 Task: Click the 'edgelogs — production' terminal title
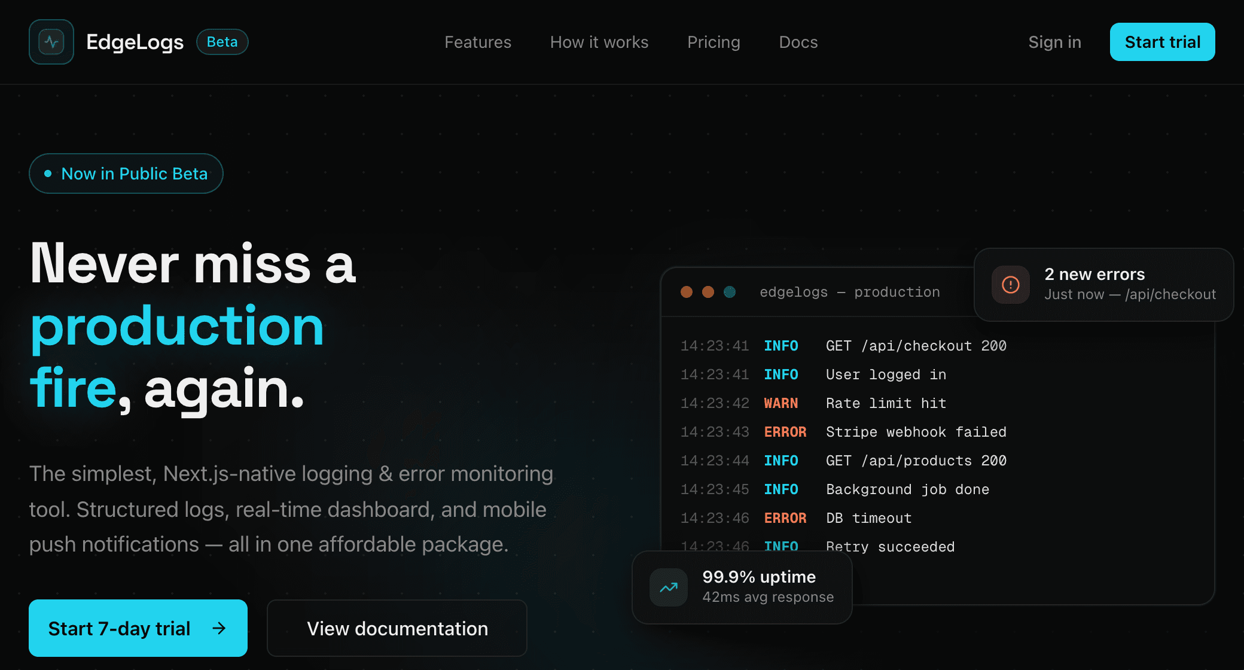pyautogui.click(x=850, y=292)
